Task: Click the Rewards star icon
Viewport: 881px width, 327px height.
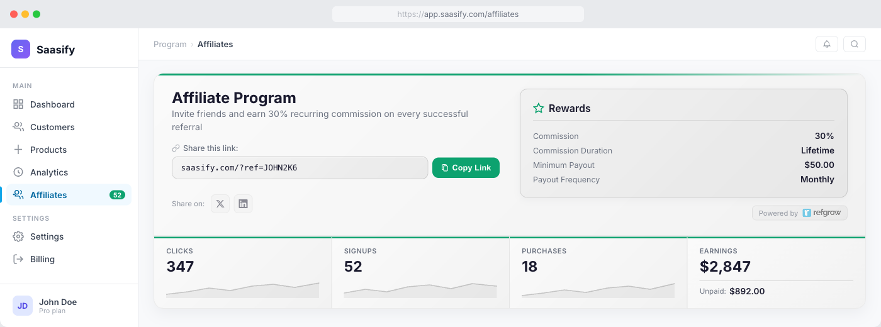Action: (x=539, y=108)
